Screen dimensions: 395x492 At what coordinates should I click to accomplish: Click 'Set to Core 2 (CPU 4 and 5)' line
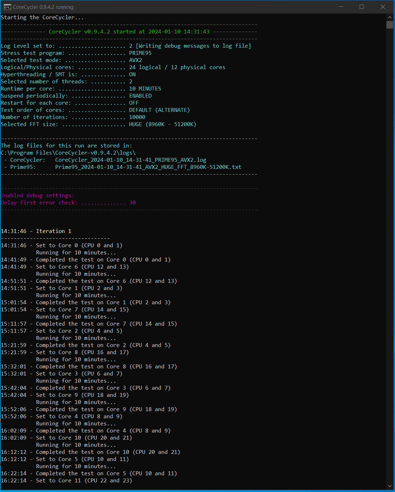(61, 331)
